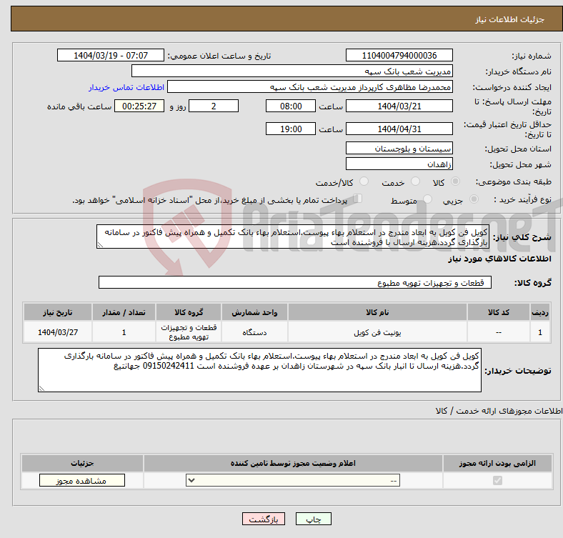The height and width of the screenshot is (538, 563).
Task: Click the goods group field قطعات و تجهیزات تهویه مطبوع
Action: click(295, 282)
